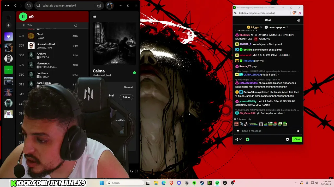Screen dimensions: 334x187
Task: Open the emoji picker in chat input
Action: [298, 131]
